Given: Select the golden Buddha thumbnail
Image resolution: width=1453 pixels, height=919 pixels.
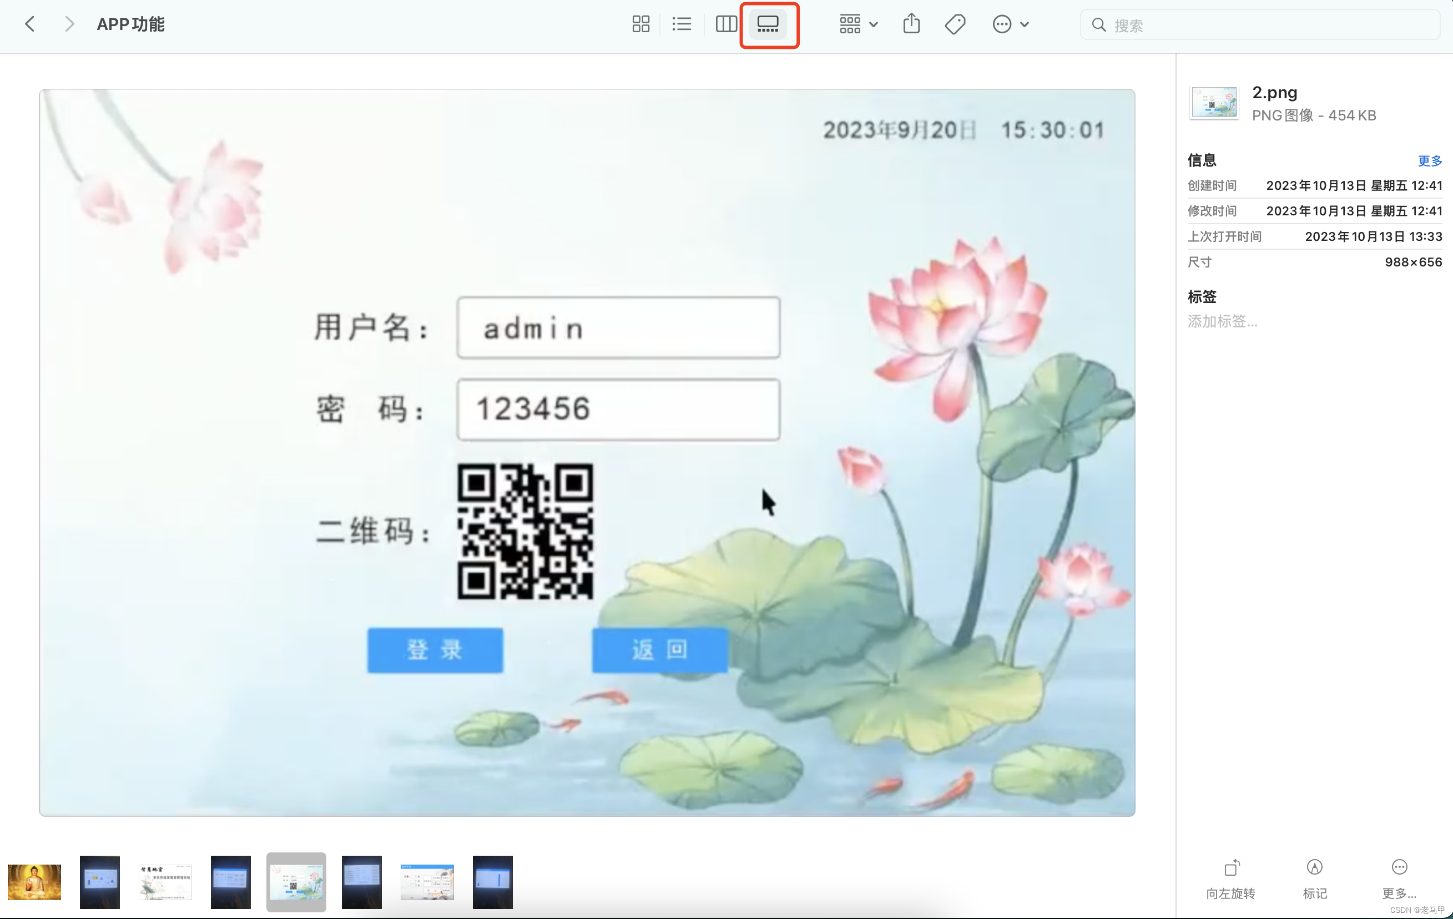Looking at the screenshot, I should pos(34,882).
